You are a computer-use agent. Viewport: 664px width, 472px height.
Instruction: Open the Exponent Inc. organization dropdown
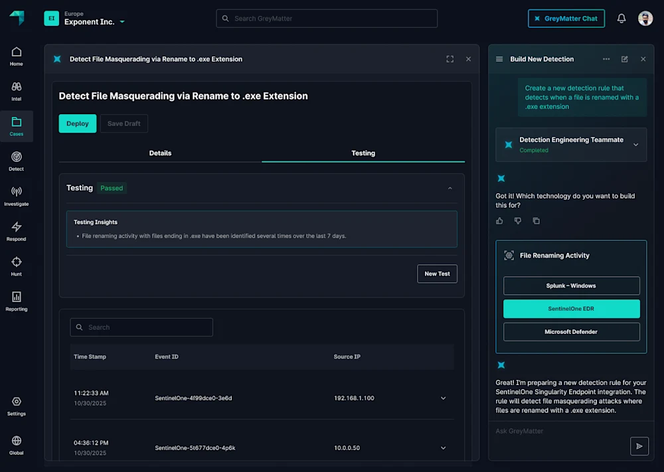coord(100,21)
